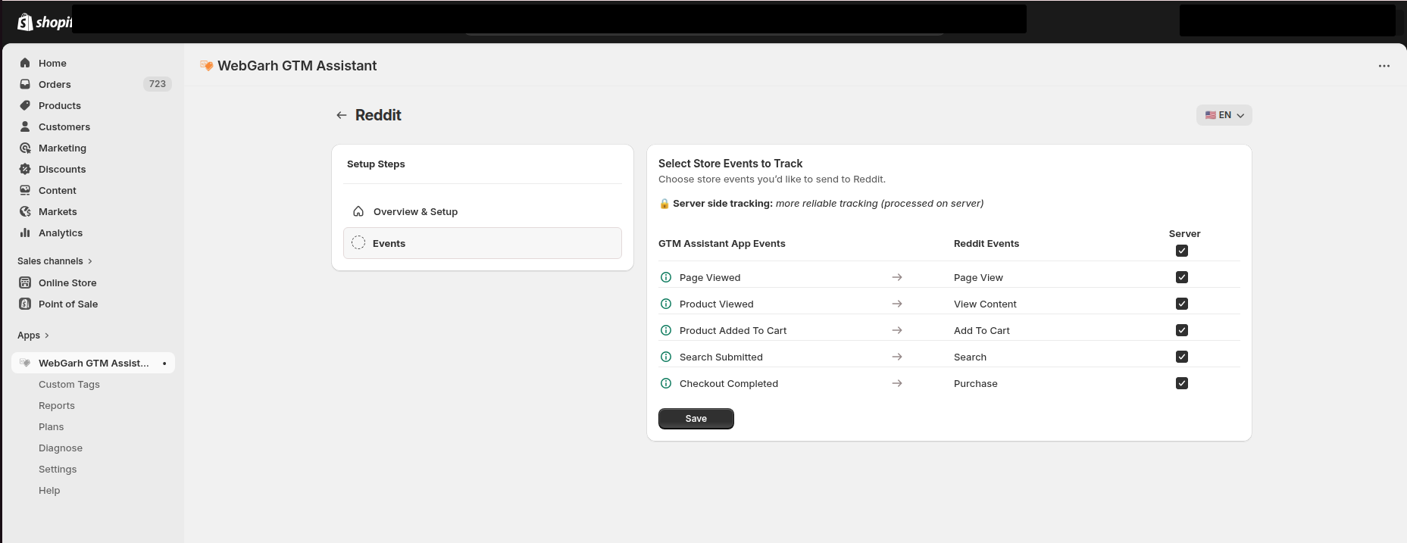Go back using arrow beside Reddit
This screenshot has height=543, width=1407.
[x=342, y=115]
